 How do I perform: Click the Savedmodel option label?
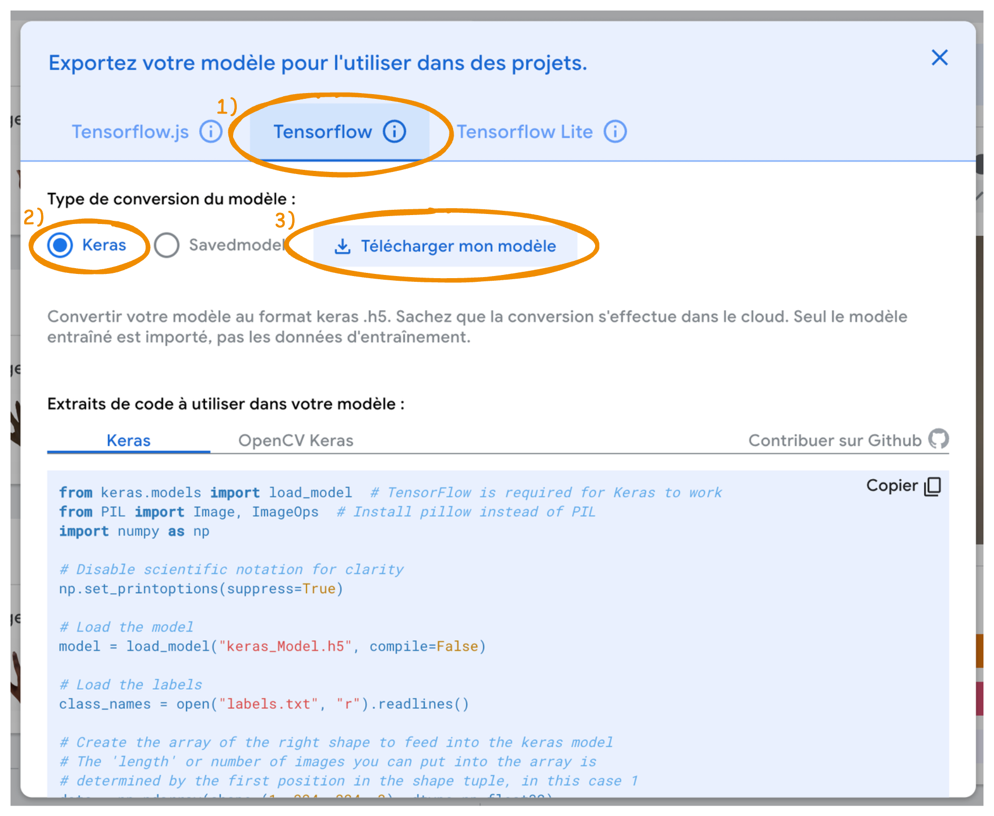click(x=236, y=245)
